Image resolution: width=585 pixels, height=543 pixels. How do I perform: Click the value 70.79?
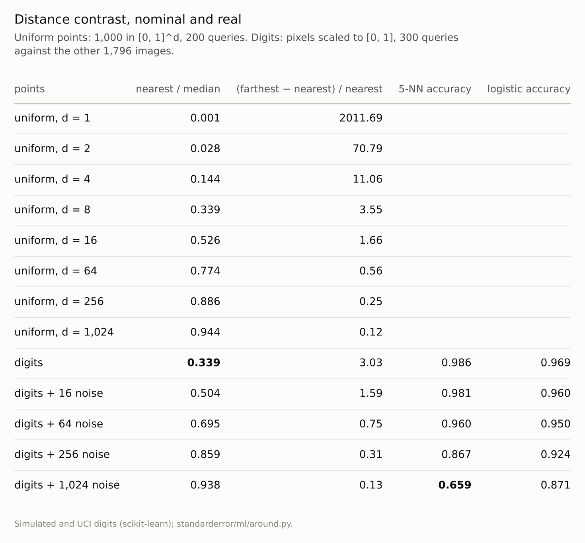(x=368, y=149)
